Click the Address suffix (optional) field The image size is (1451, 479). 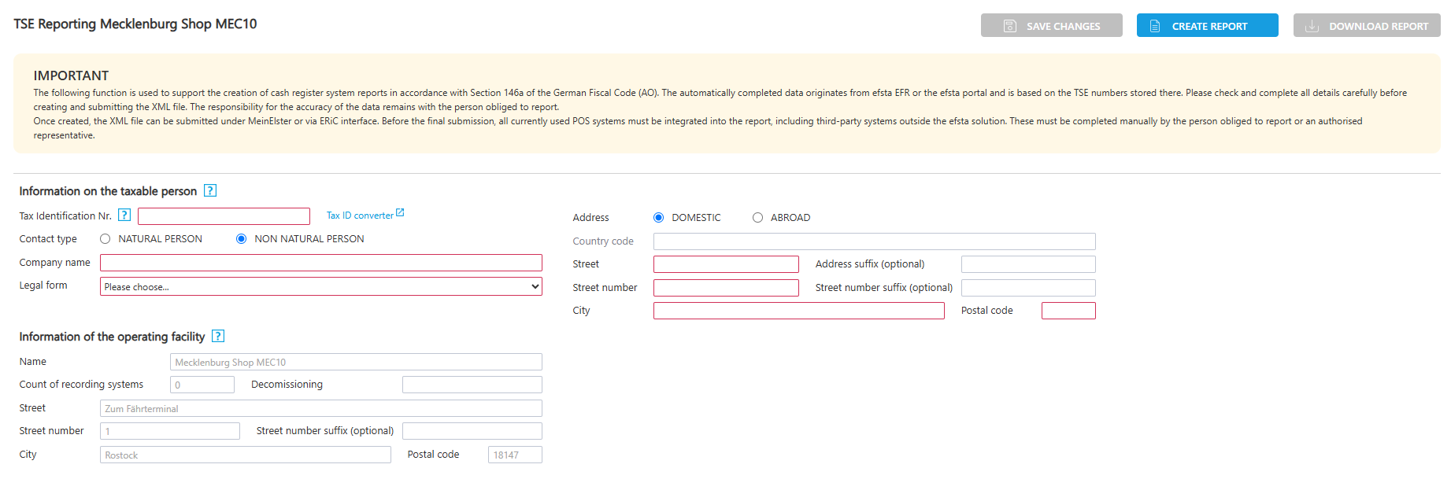point(1027,264)
